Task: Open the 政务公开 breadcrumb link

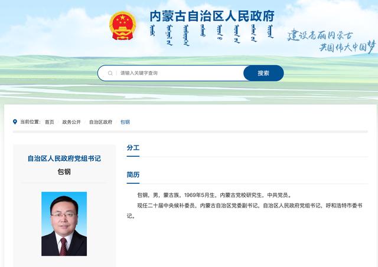Action: coord(71,122)
